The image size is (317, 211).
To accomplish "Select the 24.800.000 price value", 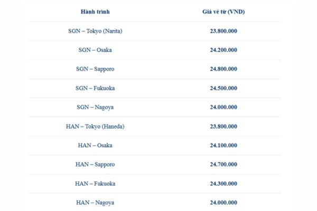I will tap(223, 69).
